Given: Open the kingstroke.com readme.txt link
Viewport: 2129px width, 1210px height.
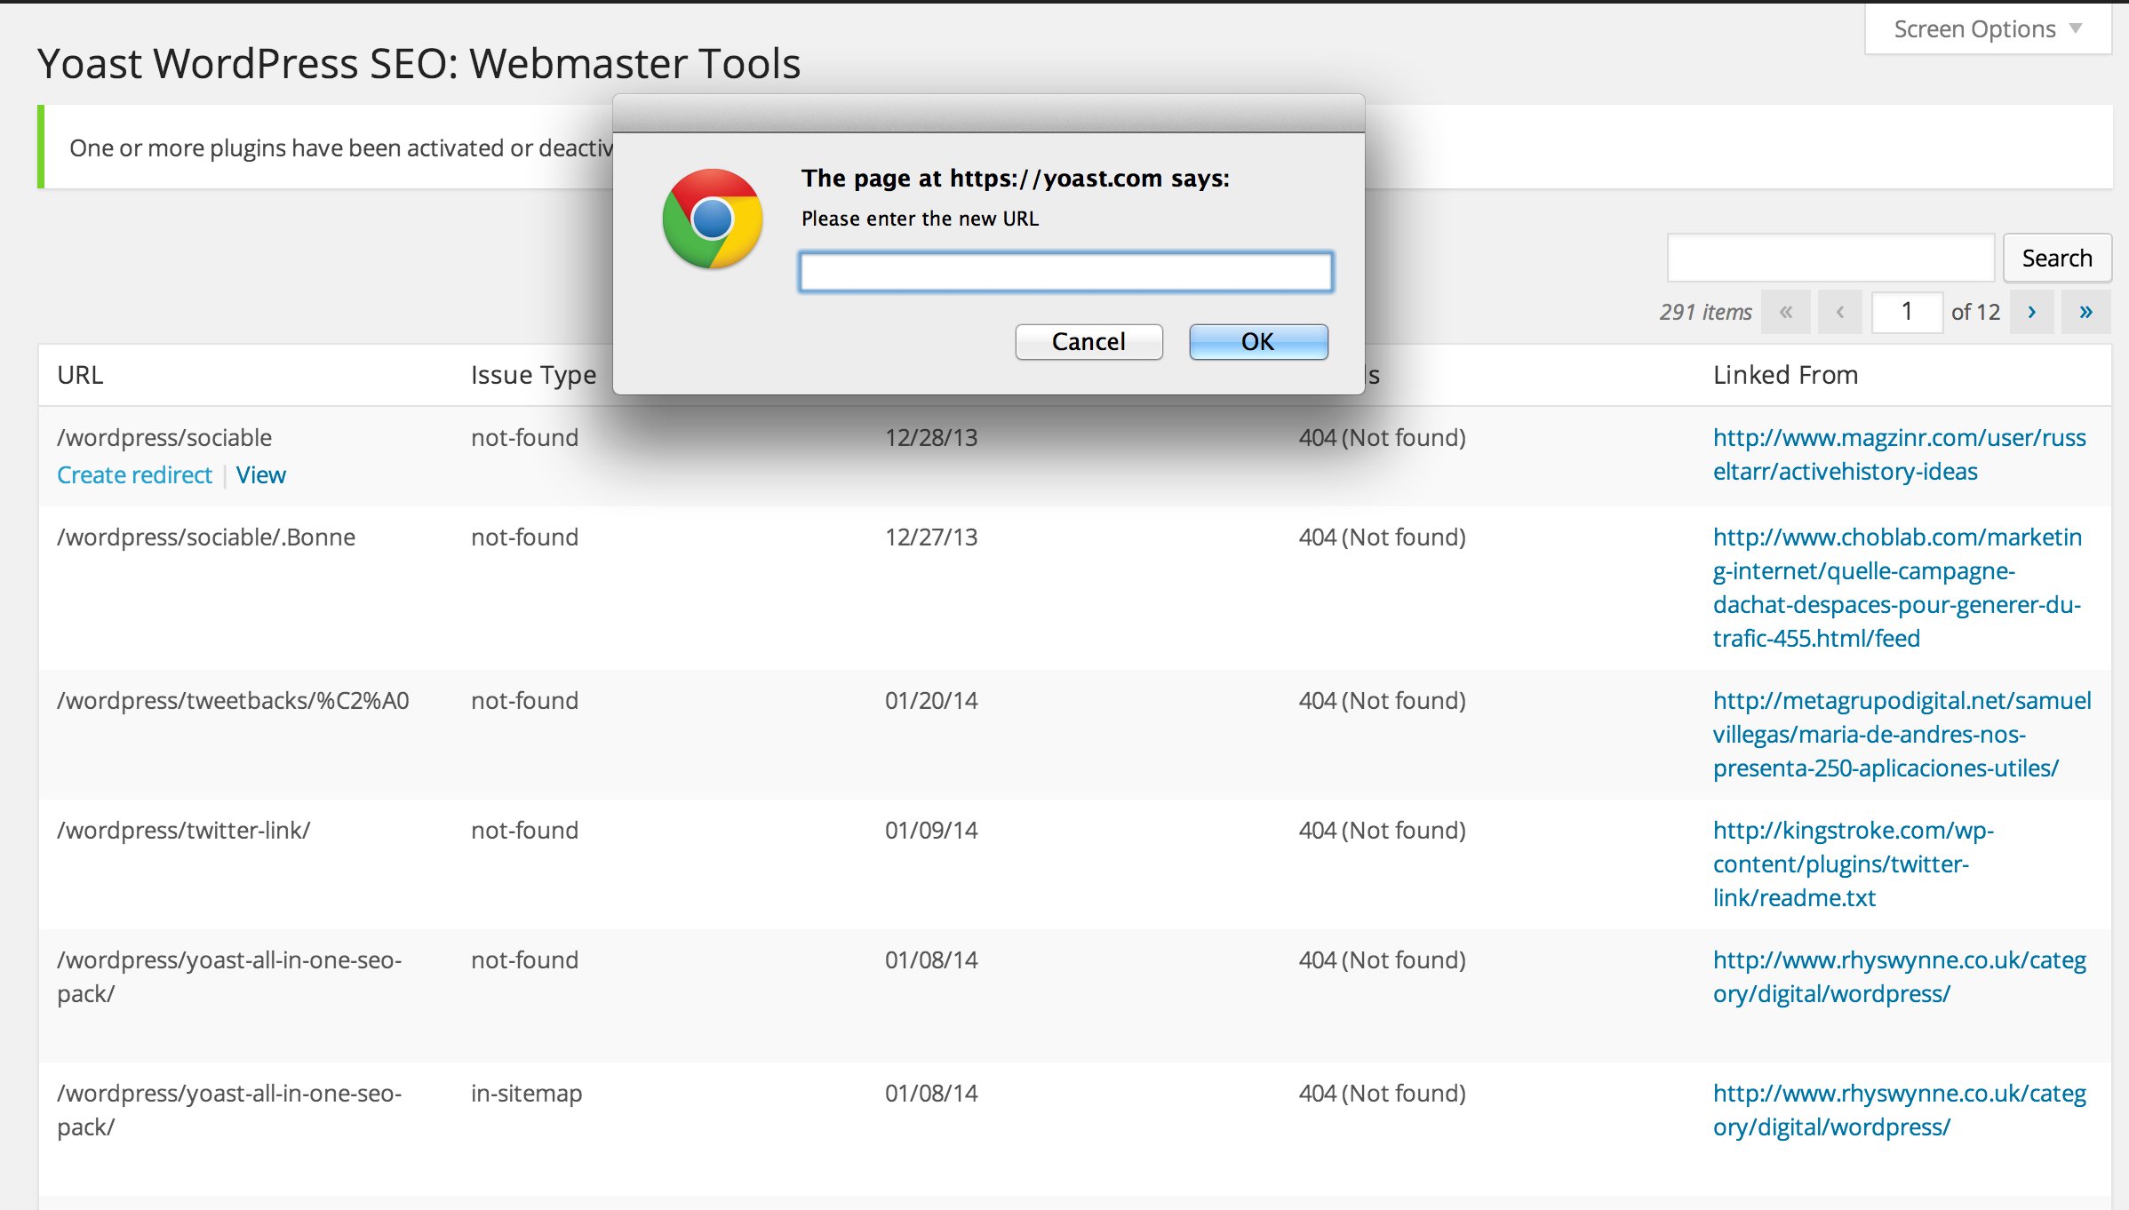Looking at the screenshot, I should 1852,864.
